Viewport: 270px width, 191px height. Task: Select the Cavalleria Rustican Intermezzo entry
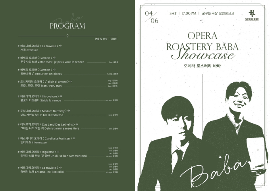click(46, 140)
